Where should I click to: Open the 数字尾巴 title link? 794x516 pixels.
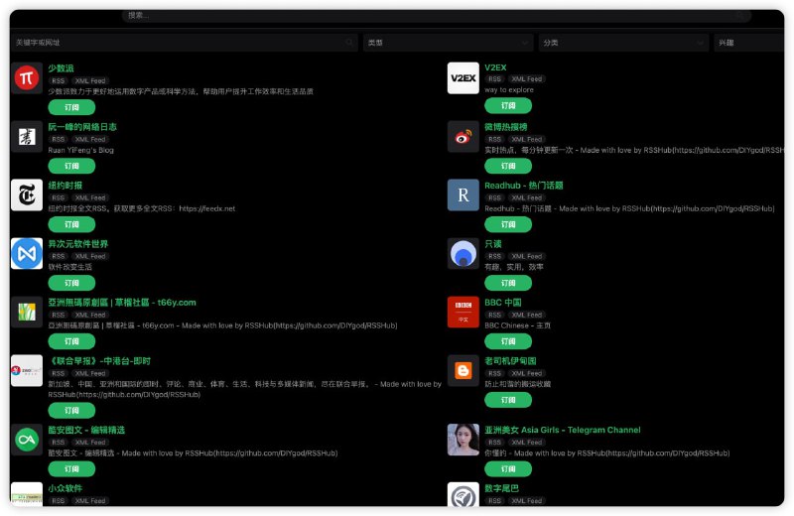click(502, 488)
